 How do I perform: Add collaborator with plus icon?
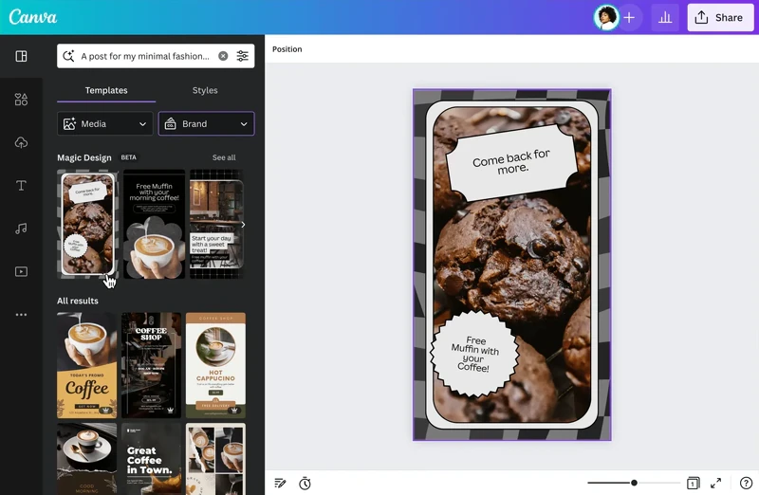(x=629, y=18)
